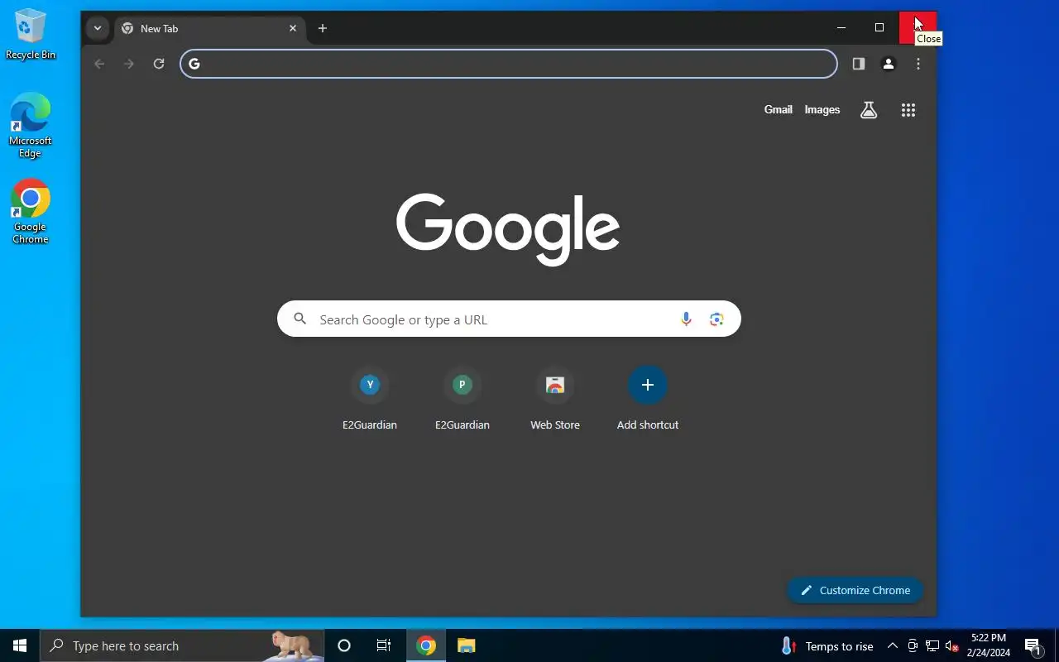
Task: Open Temps to rise weather widget
Action: 827,646
